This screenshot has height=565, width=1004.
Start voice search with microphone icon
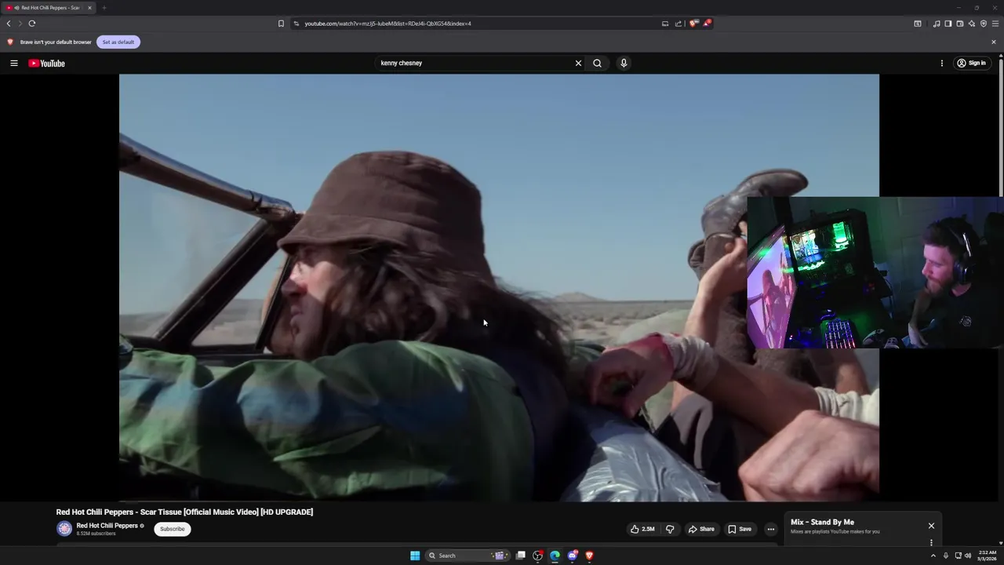pyautogui.click(x=624, y=63)
